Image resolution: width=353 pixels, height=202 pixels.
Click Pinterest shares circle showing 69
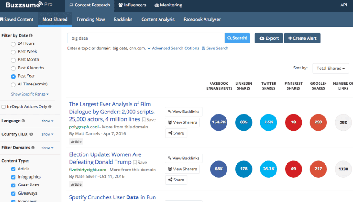click(293, 169)
